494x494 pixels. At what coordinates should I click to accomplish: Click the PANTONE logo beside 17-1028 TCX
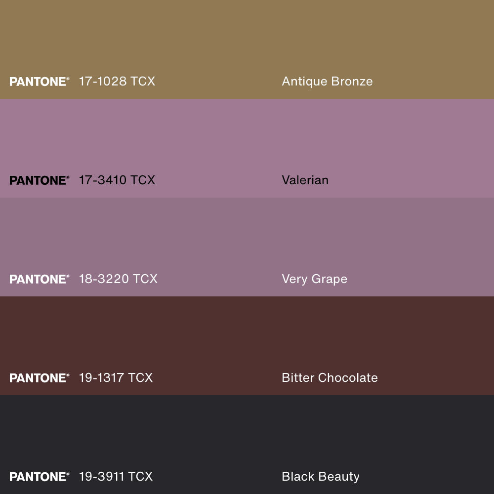pos(40,82)
